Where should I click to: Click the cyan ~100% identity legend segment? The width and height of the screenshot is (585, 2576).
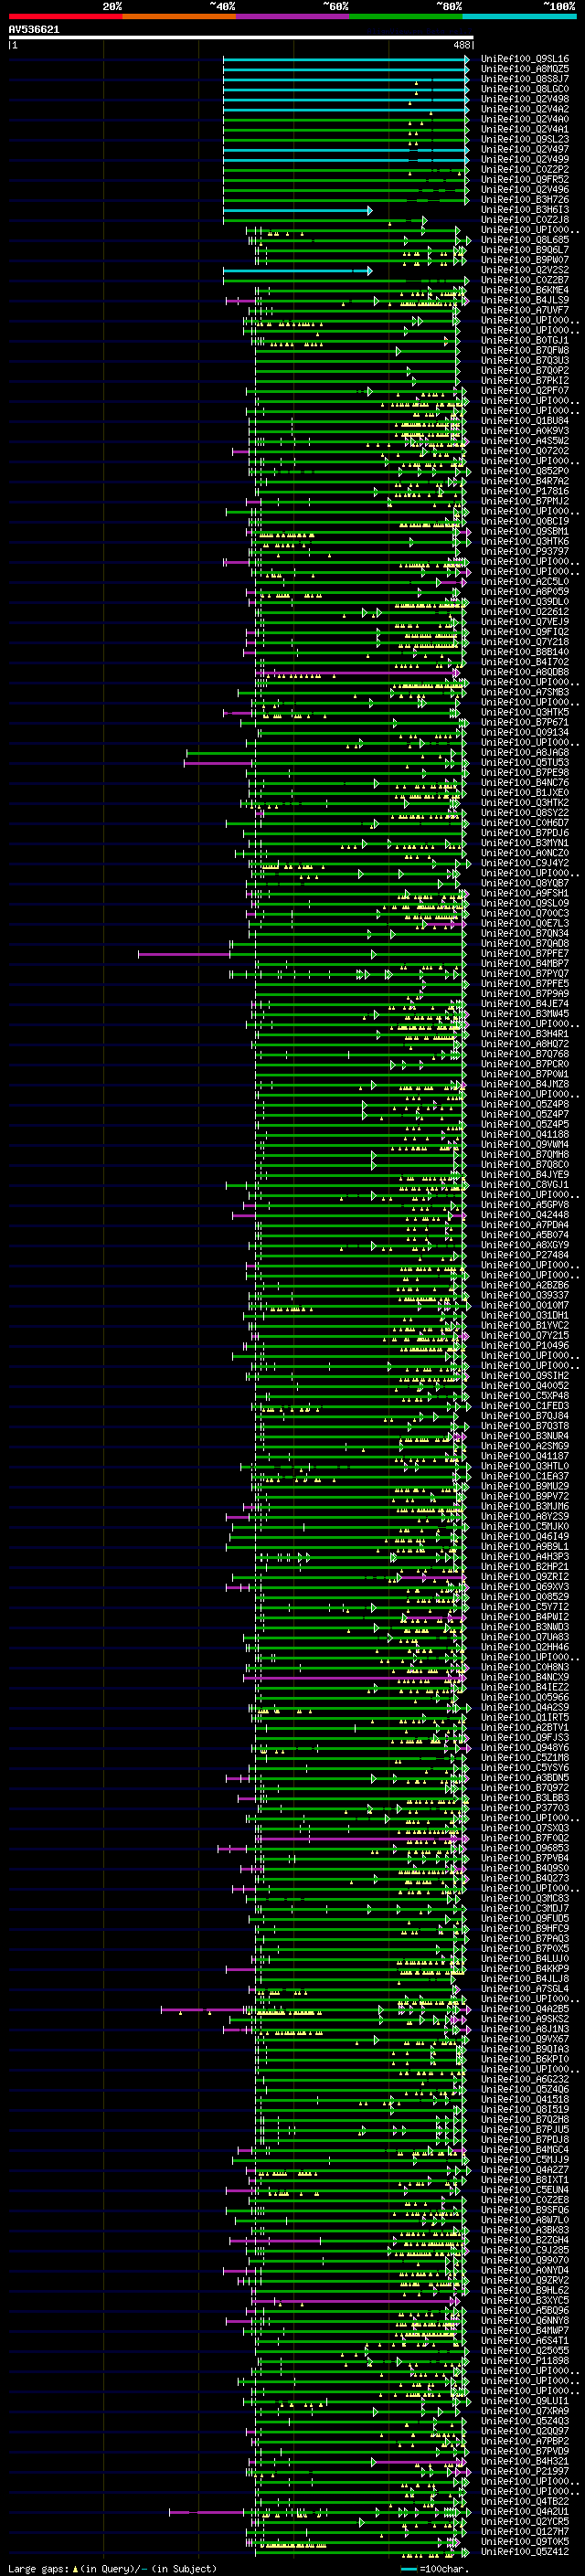pyautogui.click(x=518, y=16)
